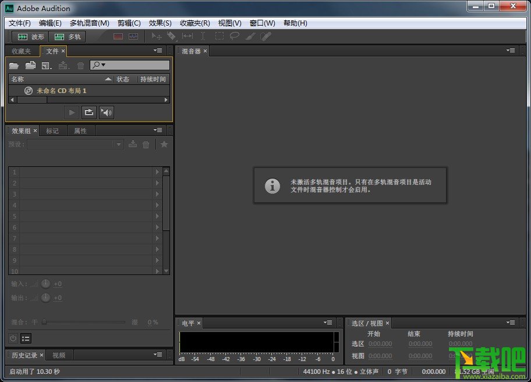
Task: Open the 混音器 panel options menu
Action: [x=511, y=51]
